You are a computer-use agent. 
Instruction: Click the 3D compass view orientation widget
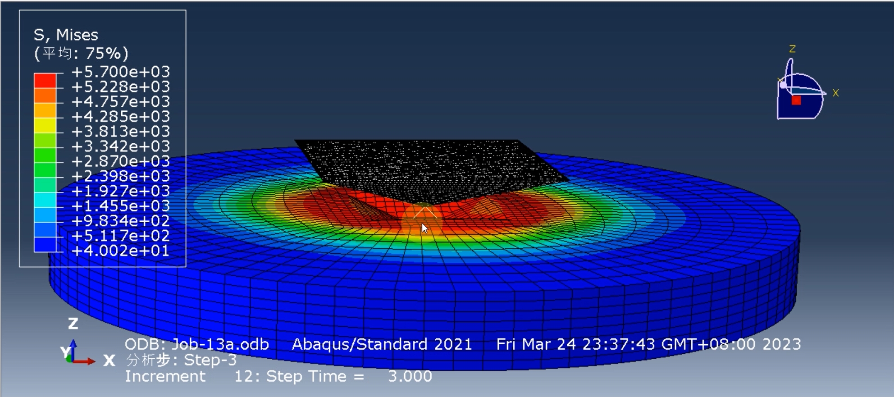pos(801,90)
